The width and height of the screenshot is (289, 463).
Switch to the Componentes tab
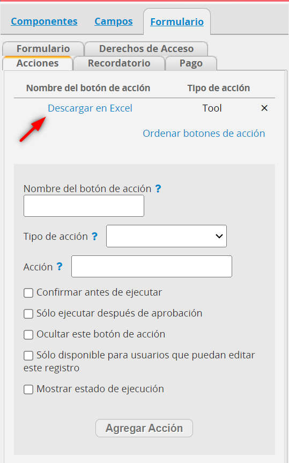coord(45,21)
